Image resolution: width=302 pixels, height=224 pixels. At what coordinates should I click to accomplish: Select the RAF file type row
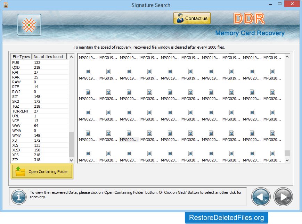(40, 72)
